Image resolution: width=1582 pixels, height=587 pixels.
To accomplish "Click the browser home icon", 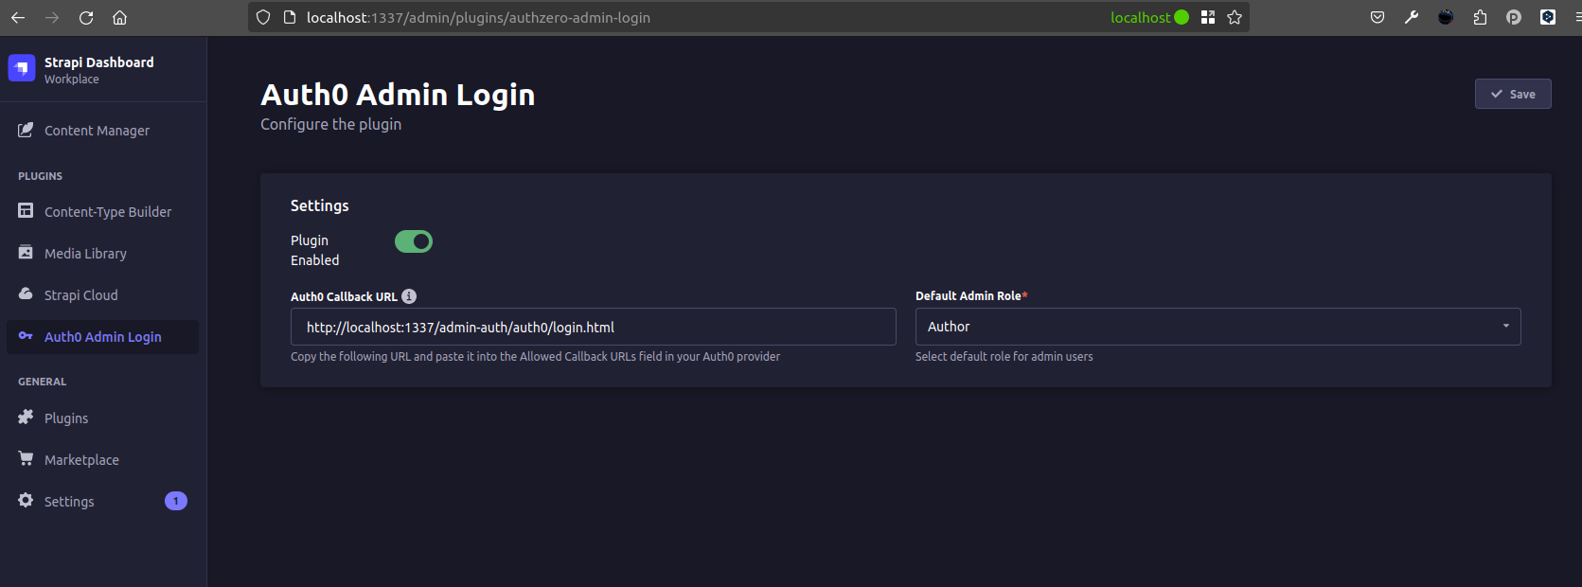I will pos(119,17).
